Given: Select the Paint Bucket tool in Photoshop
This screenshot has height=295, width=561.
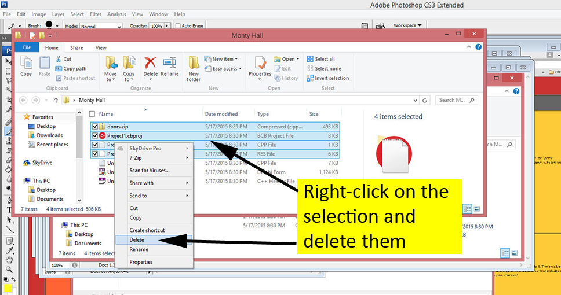Looking at the screenshot, I should pyautogui.click(x=9, y=169).
